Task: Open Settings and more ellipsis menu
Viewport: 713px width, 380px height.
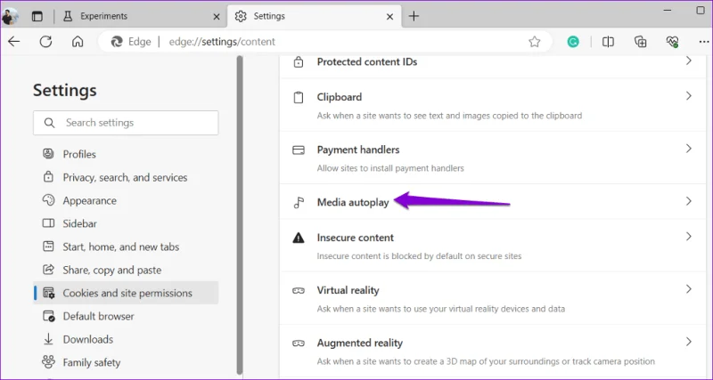Action: point(703,42)
